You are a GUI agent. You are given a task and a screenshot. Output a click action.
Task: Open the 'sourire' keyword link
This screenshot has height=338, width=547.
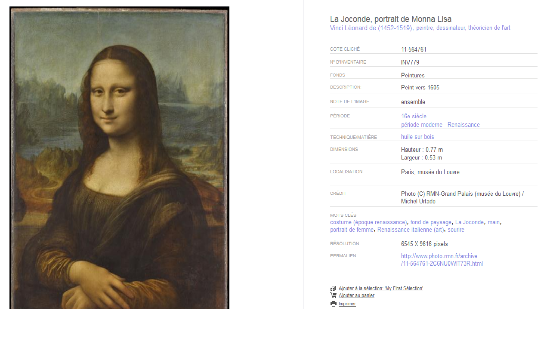(x=456, y=230)
